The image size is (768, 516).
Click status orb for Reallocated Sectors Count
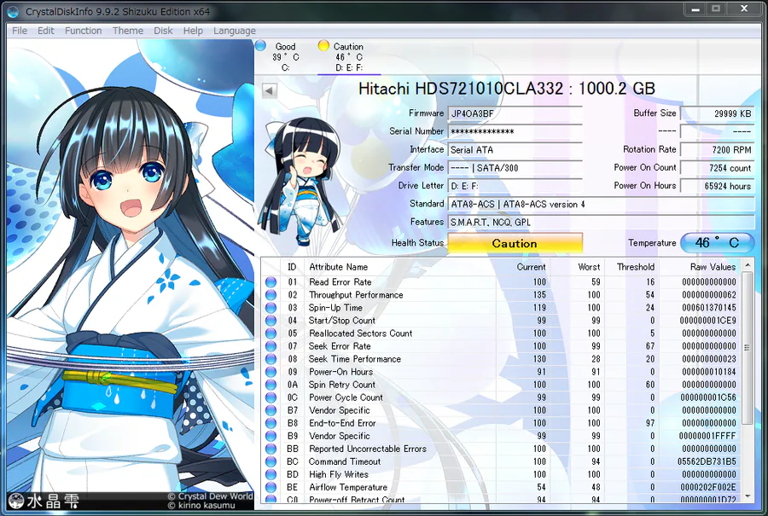tap(271, 333)
